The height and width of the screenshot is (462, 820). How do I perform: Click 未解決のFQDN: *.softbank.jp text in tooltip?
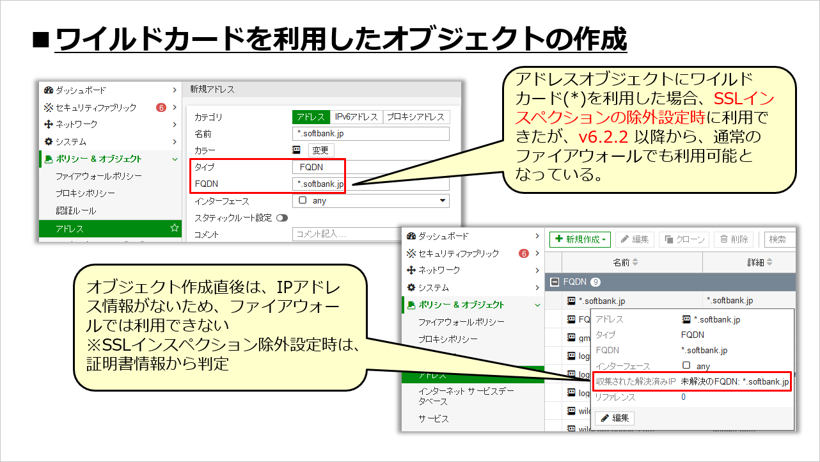[x=735, y=382]
